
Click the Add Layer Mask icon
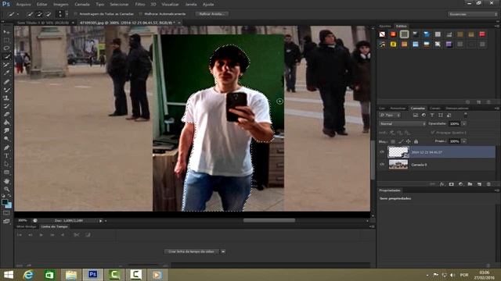click(x=451, y=184)
